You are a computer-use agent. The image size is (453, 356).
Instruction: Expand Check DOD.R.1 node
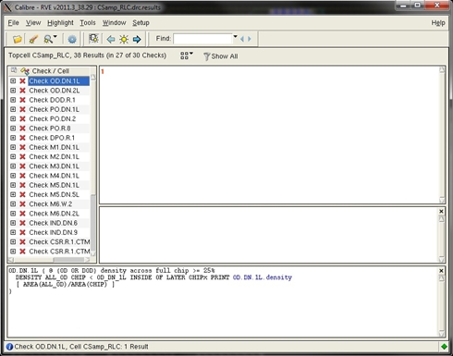coord(13,100)
